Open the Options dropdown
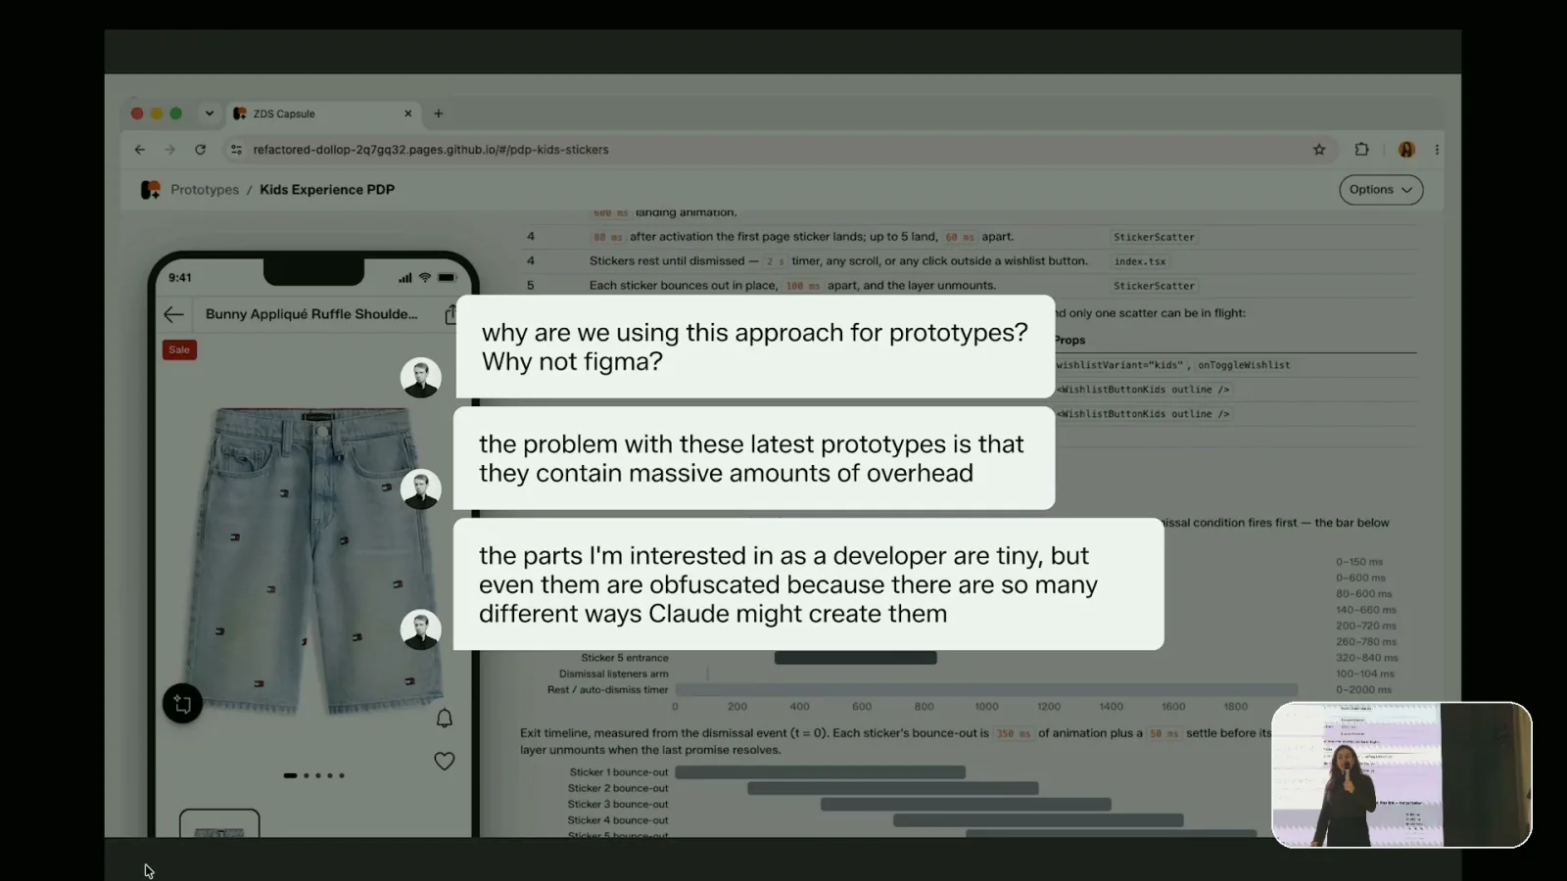This screenshot has width=1567, height=881. [1381, 190]
